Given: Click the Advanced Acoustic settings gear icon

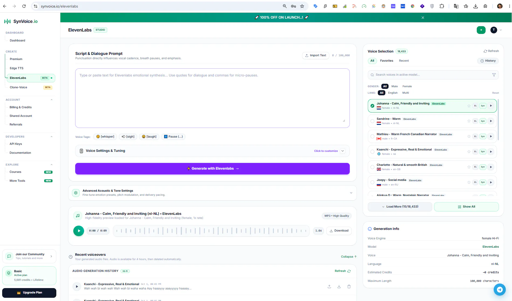Looking at the screenshot, I should 76,193.
